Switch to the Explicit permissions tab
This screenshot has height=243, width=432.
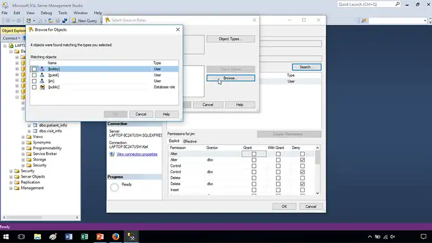(x=174, y=141)
